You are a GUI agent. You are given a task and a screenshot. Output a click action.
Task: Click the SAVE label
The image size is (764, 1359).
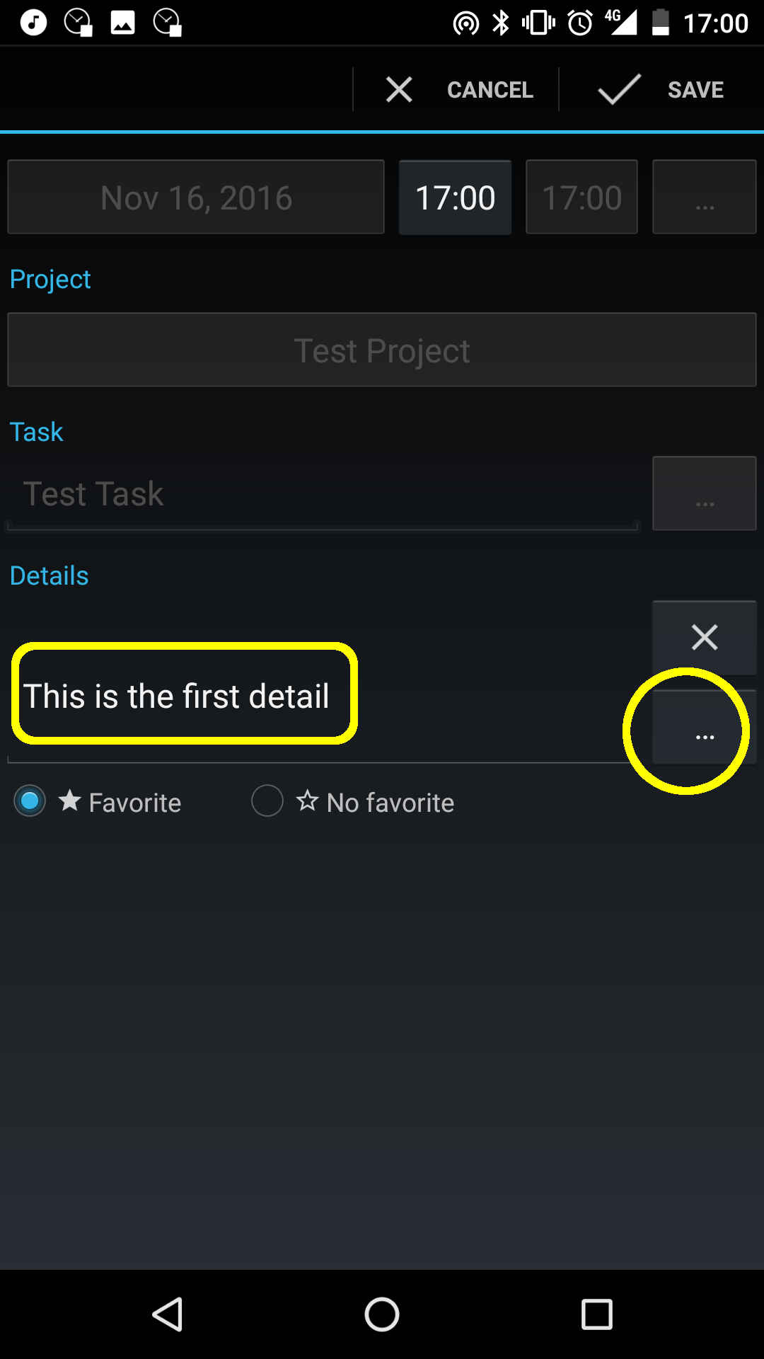tap(695, 90)
